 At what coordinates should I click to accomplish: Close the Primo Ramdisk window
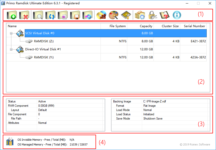[210, 3]
